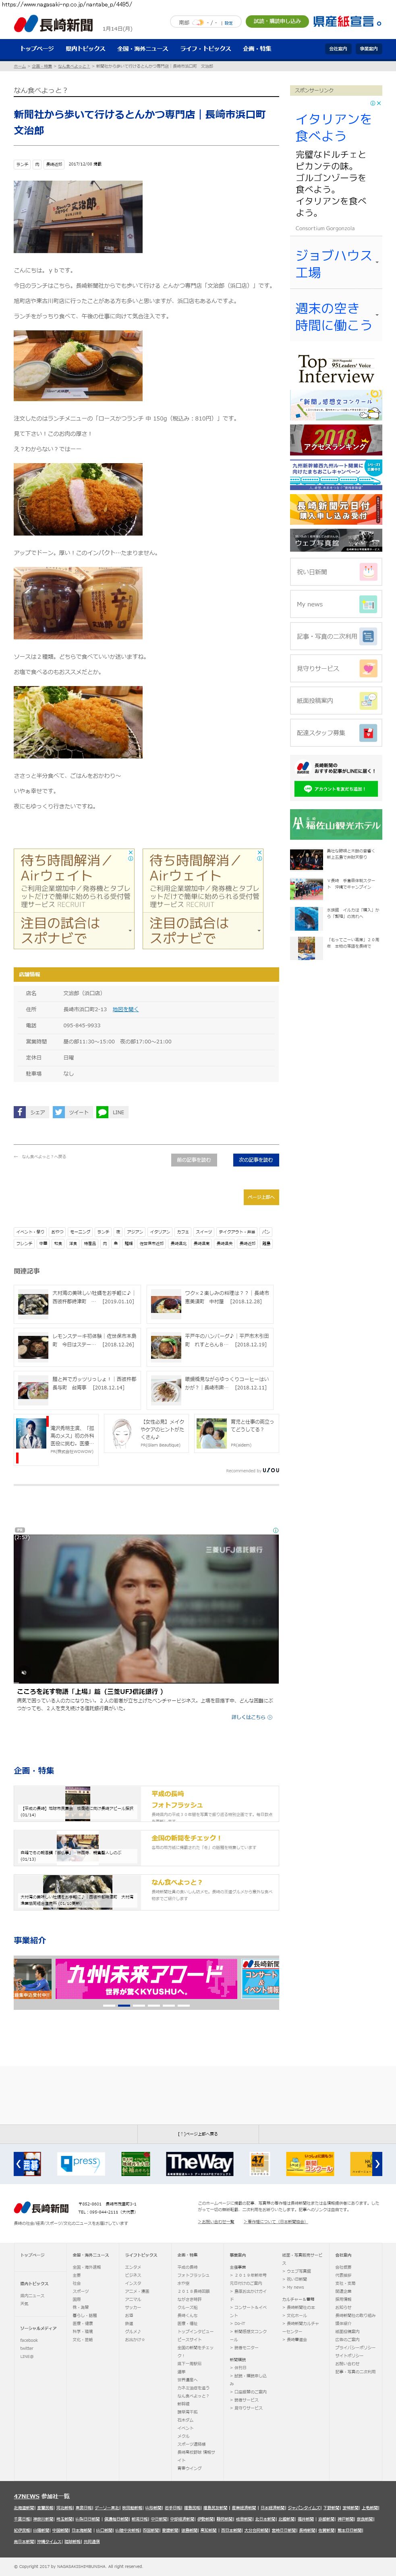The width and height of the screenshot is (396, 2576).
Task: Click the 祝い日新聞 sidebar icon button
Action: tap(336, 572)
